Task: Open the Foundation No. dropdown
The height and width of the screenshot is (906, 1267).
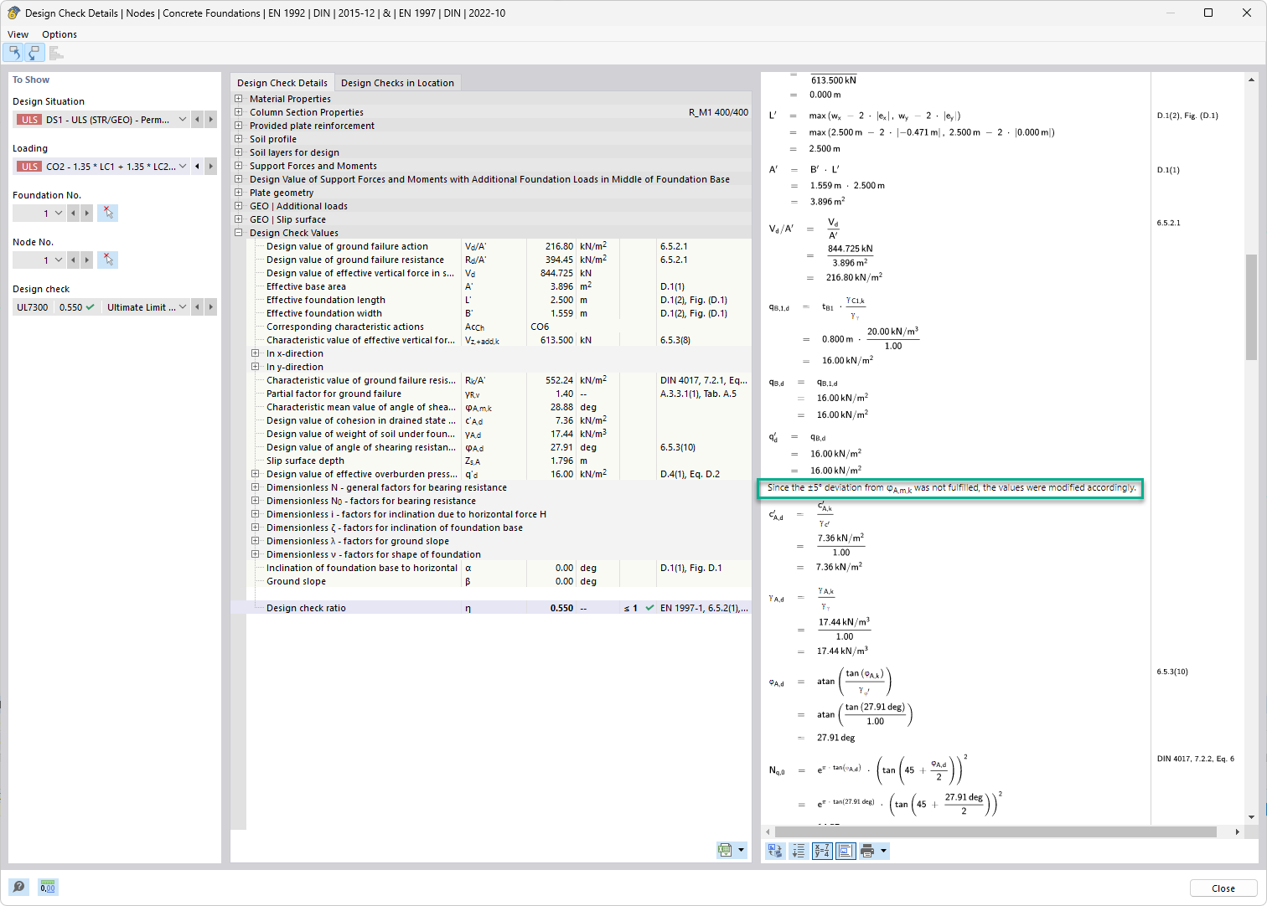Action: 59,214
